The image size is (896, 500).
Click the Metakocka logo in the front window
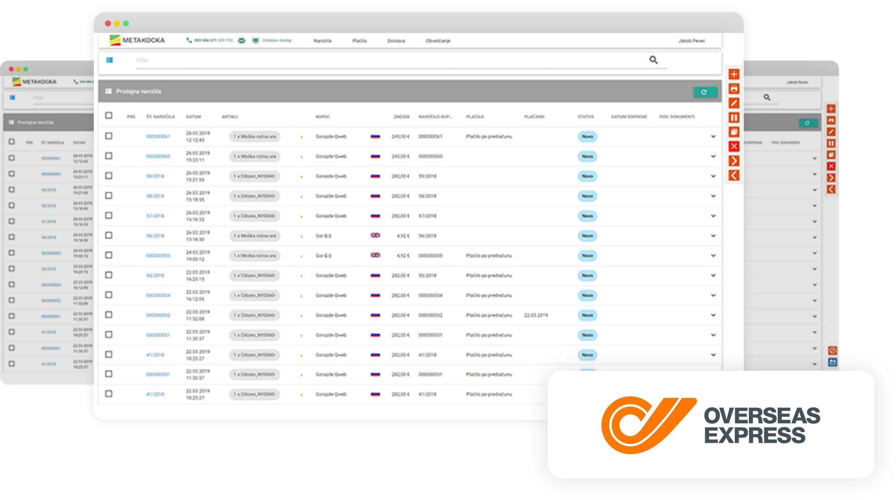pyautogui.click(x=137, y=40)
